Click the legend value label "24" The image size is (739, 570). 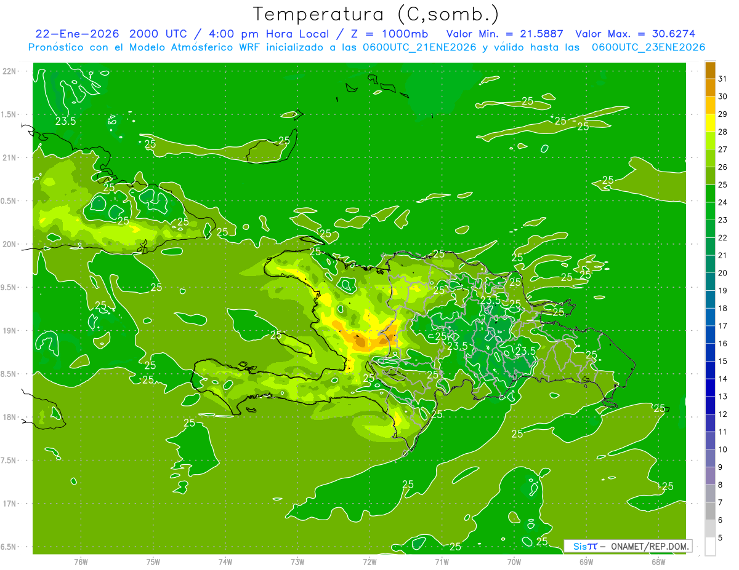tap(723, 202)
